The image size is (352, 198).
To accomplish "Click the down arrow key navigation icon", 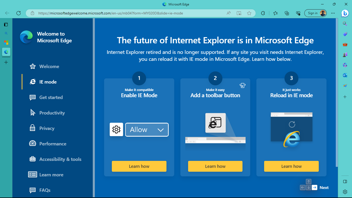I will pyautogui.click(x=309, y=188).
